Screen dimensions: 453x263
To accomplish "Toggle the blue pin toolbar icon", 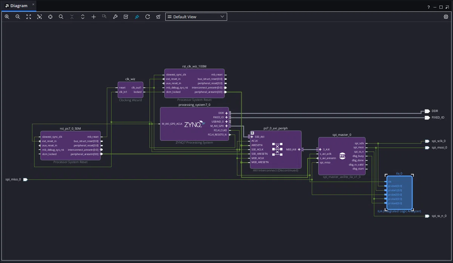I will (x=137, y=17).
